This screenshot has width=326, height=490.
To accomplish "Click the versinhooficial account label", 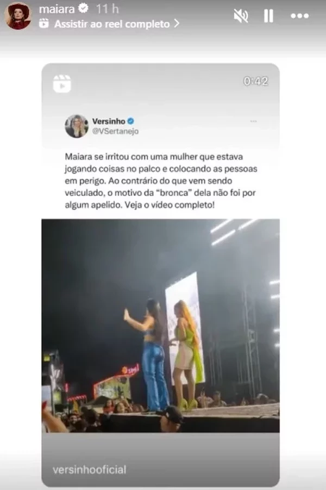I will pyautogui.click(x=89, y=470).
